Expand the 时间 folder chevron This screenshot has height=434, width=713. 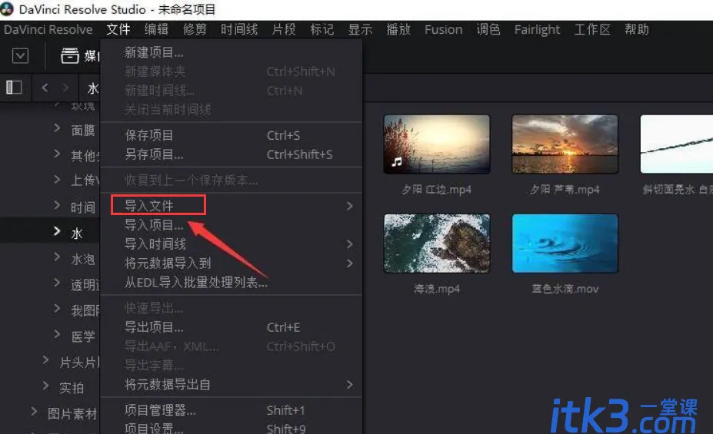pos(57,205)
